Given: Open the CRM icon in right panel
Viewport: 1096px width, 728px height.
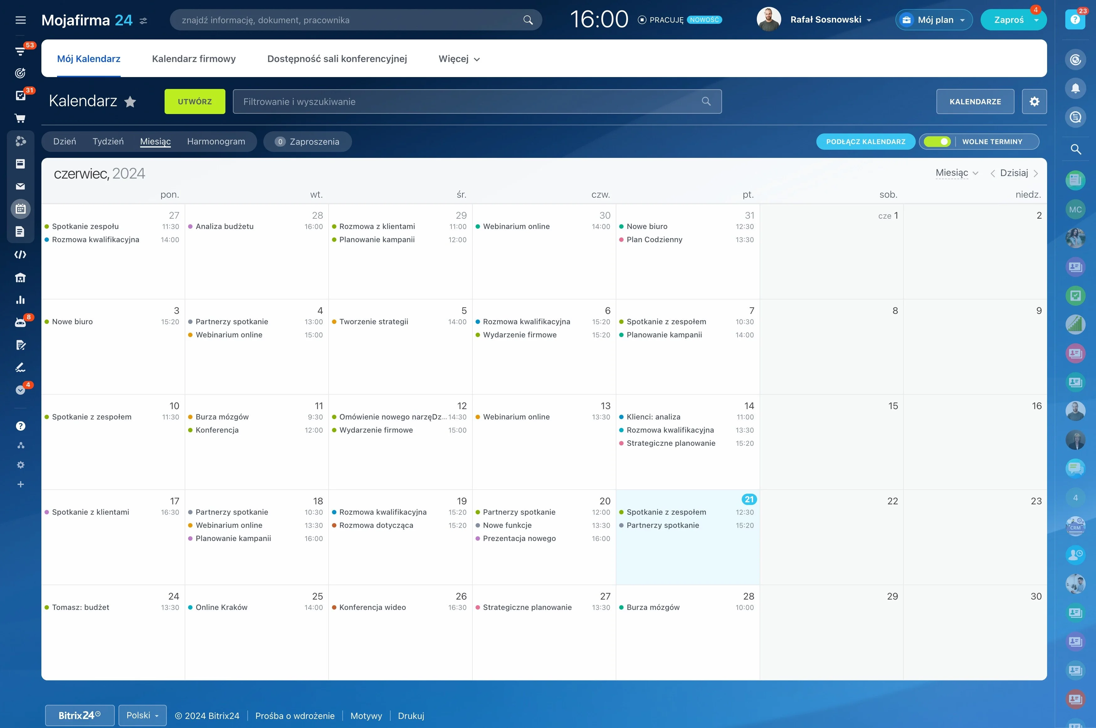Looking at the screenshot, I should pyautogui.click(x=1075, y=526).
